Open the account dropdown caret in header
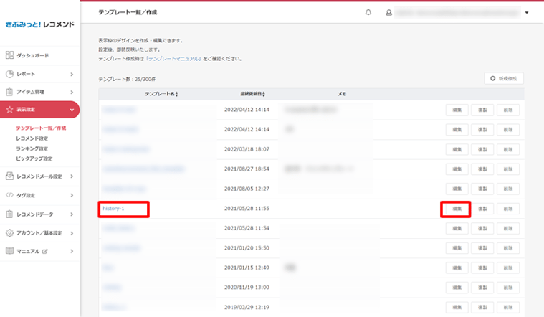The image size is (544, 317). pyautogui.click(x=527, y=12)
